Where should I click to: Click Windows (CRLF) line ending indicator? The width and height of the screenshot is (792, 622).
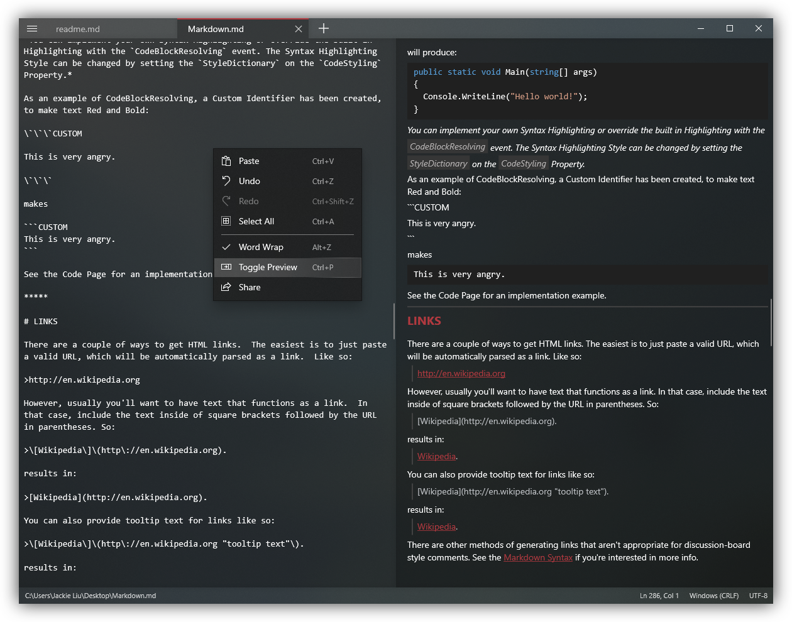tap(714, 596)
